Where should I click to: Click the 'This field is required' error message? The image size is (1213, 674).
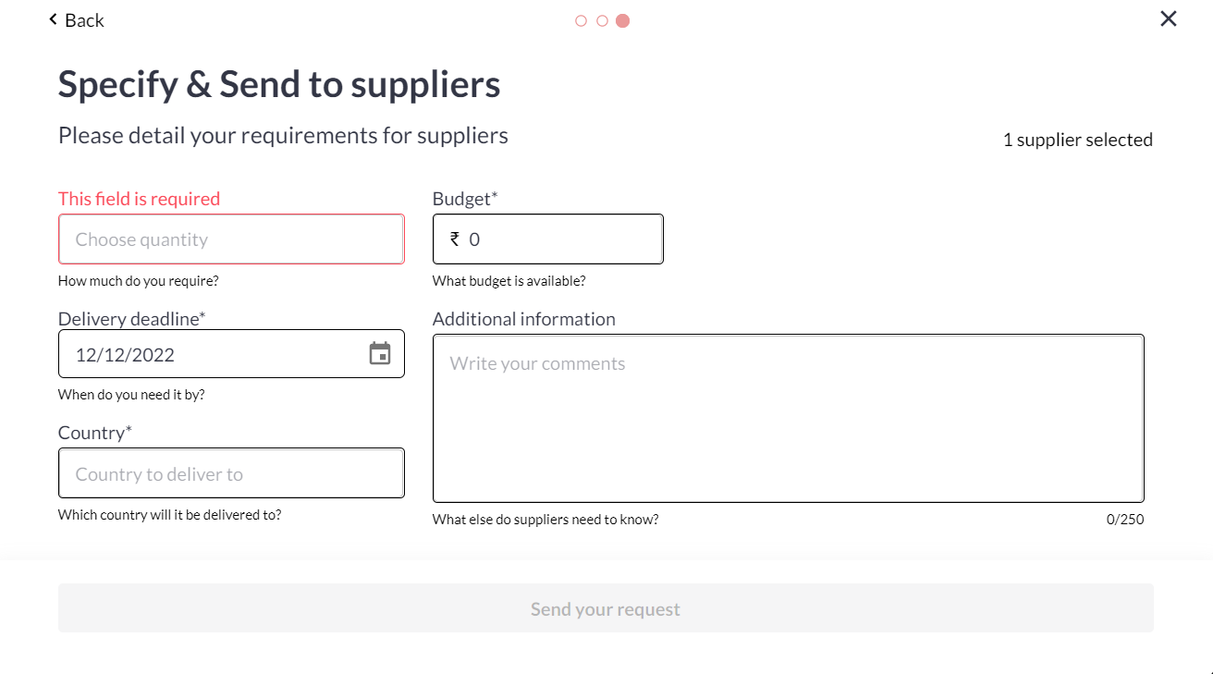[x=139, y=199]
